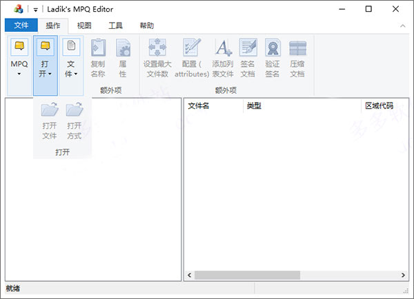Click the 打开文件 folder icon
The width and height of the screenshot is (414, 299).
[50, 110]
